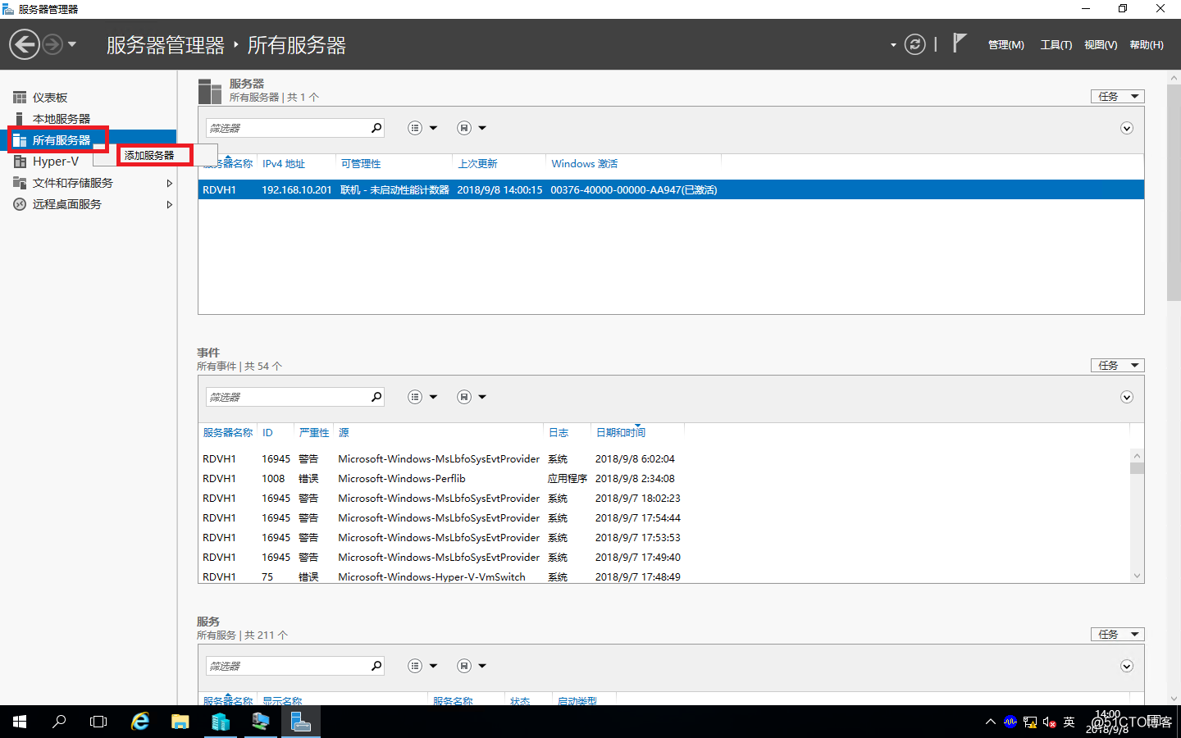Open the 工具(T) menu
The width and height of the screenshot is (1181, 738).
[1056, 45]
